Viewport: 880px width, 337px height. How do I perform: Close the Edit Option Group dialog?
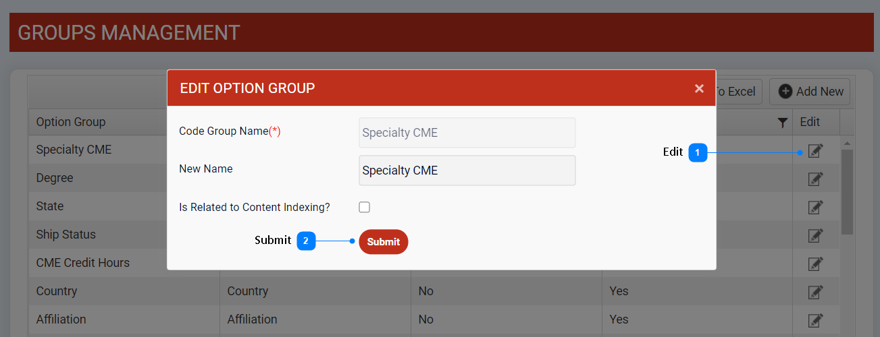699,88
